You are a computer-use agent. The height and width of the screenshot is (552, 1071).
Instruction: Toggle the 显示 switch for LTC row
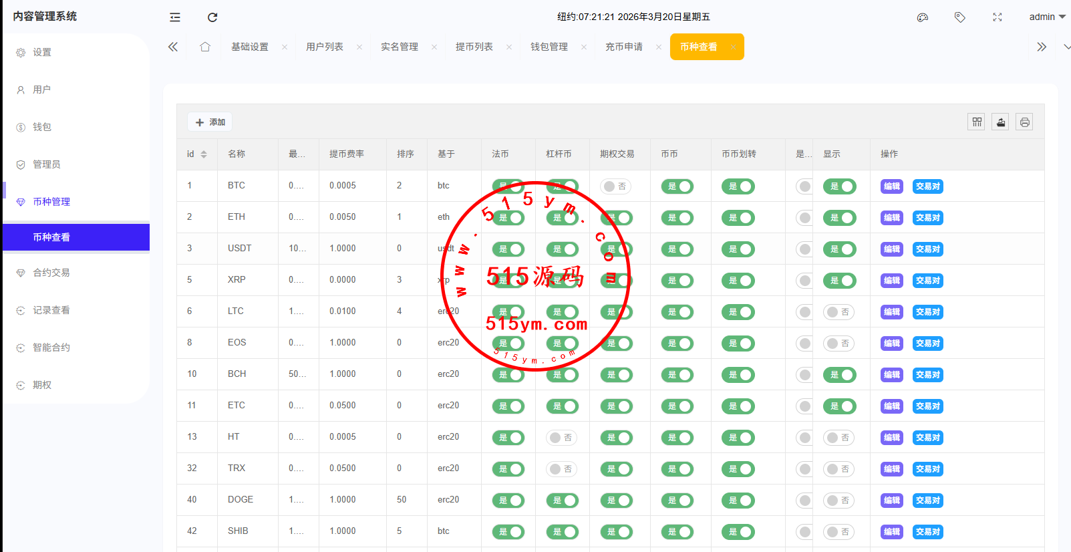click(838, 312)
